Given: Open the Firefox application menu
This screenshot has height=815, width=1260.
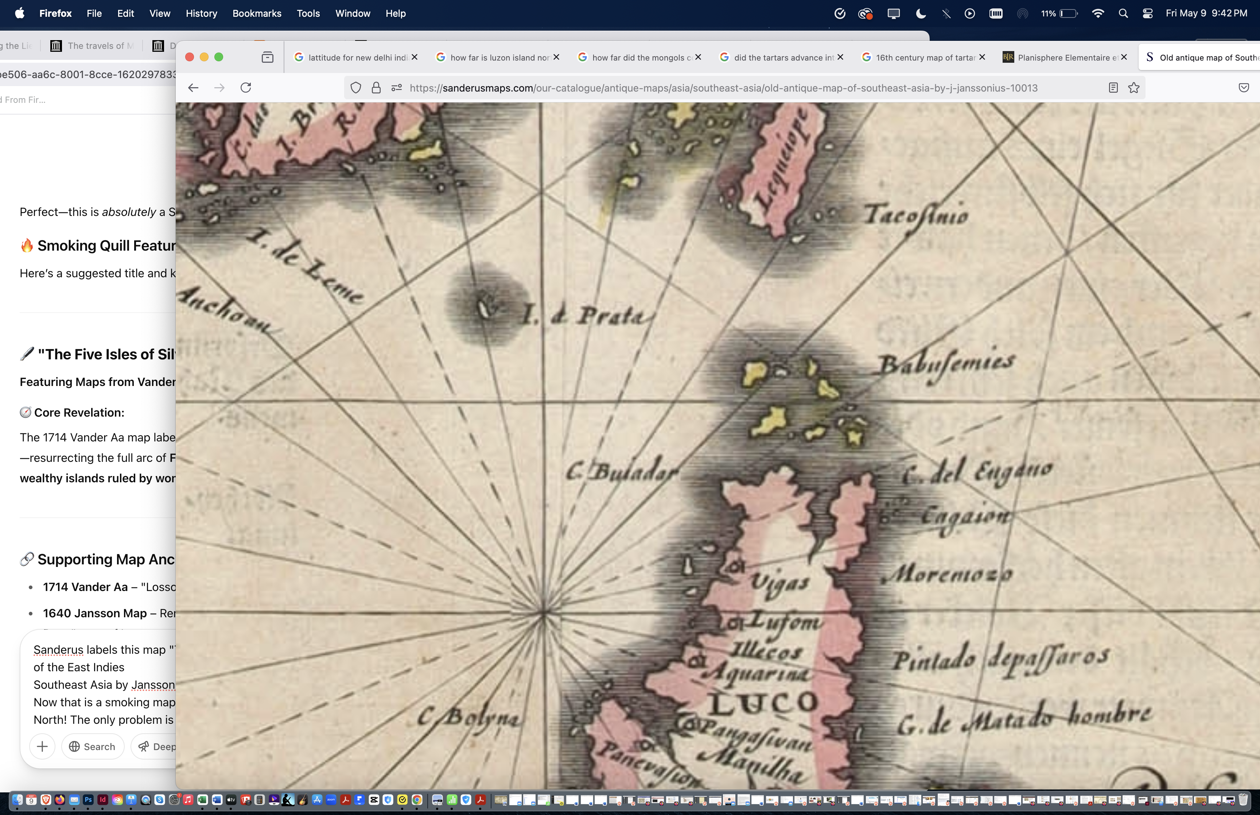Looking at the screenshot, I should [55, 13].
